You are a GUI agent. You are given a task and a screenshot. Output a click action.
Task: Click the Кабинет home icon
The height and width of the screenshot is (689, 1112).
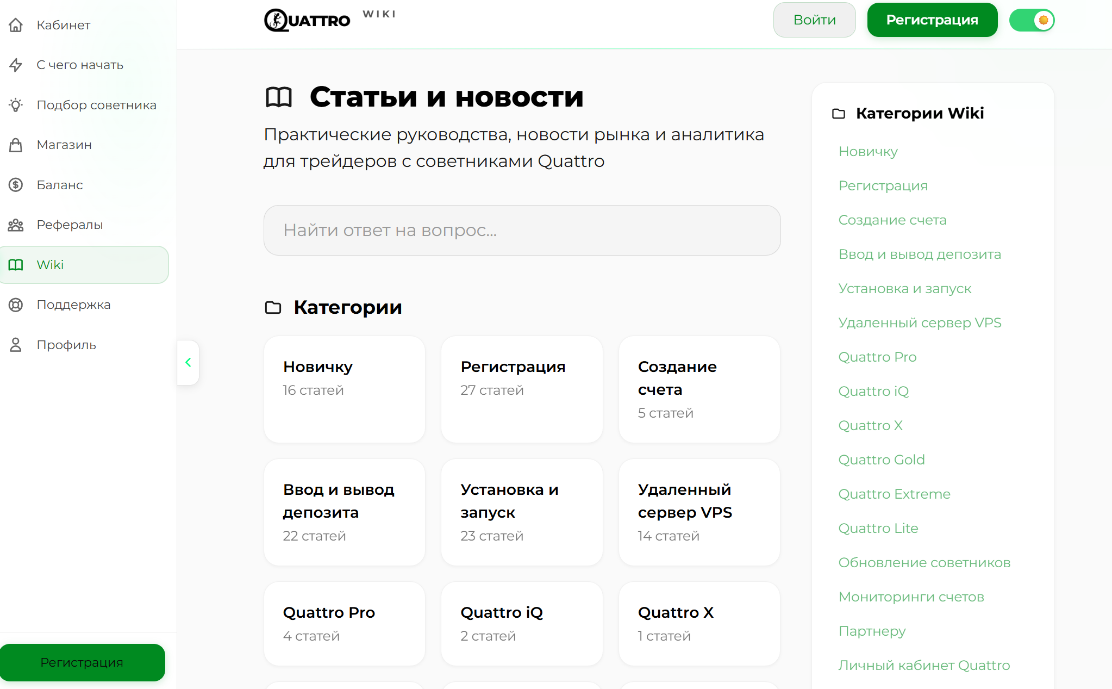[16, 25]
